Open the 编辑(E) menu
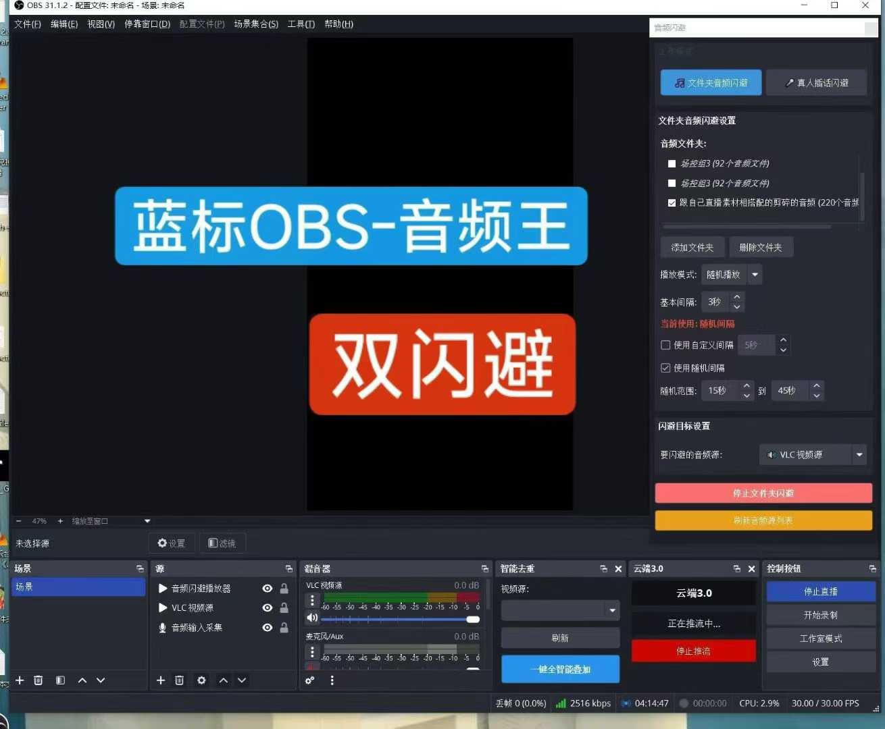The image size is (885, 729). (x=64, y=24)
